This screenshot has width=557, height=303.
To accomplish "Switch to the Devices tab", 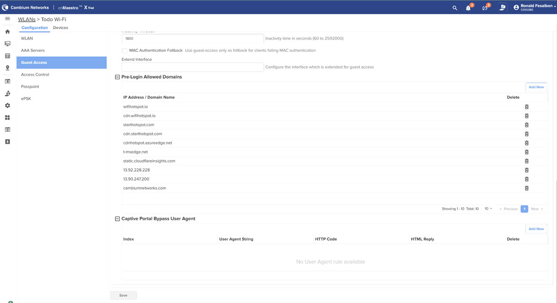I will coord(60,28).
